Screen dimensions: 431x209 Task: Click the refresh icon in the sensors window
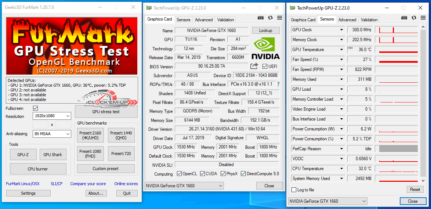click(414, 18)
